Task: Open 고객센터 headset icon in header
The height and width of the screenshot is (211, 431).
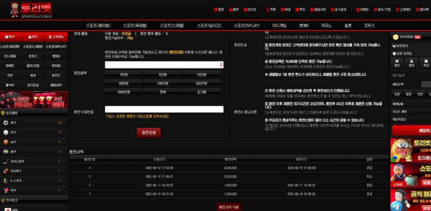Action: 397,9
